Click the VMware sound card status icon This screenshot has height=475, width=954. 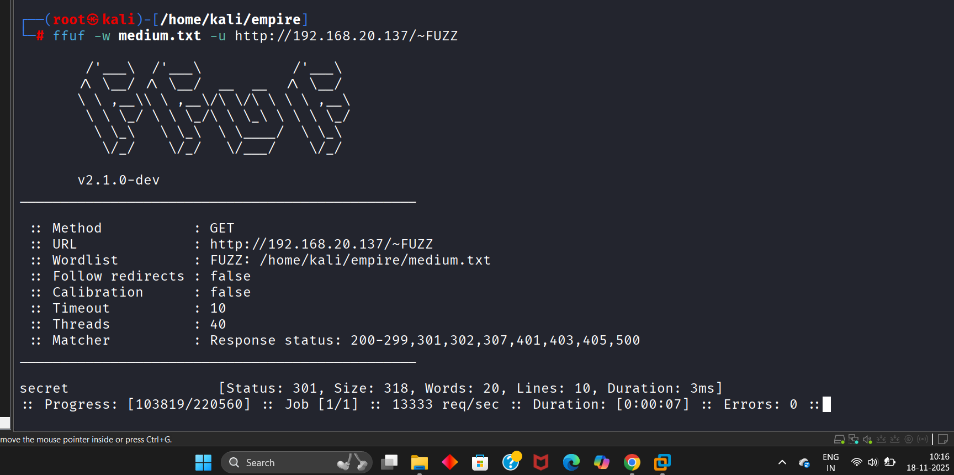867,440
